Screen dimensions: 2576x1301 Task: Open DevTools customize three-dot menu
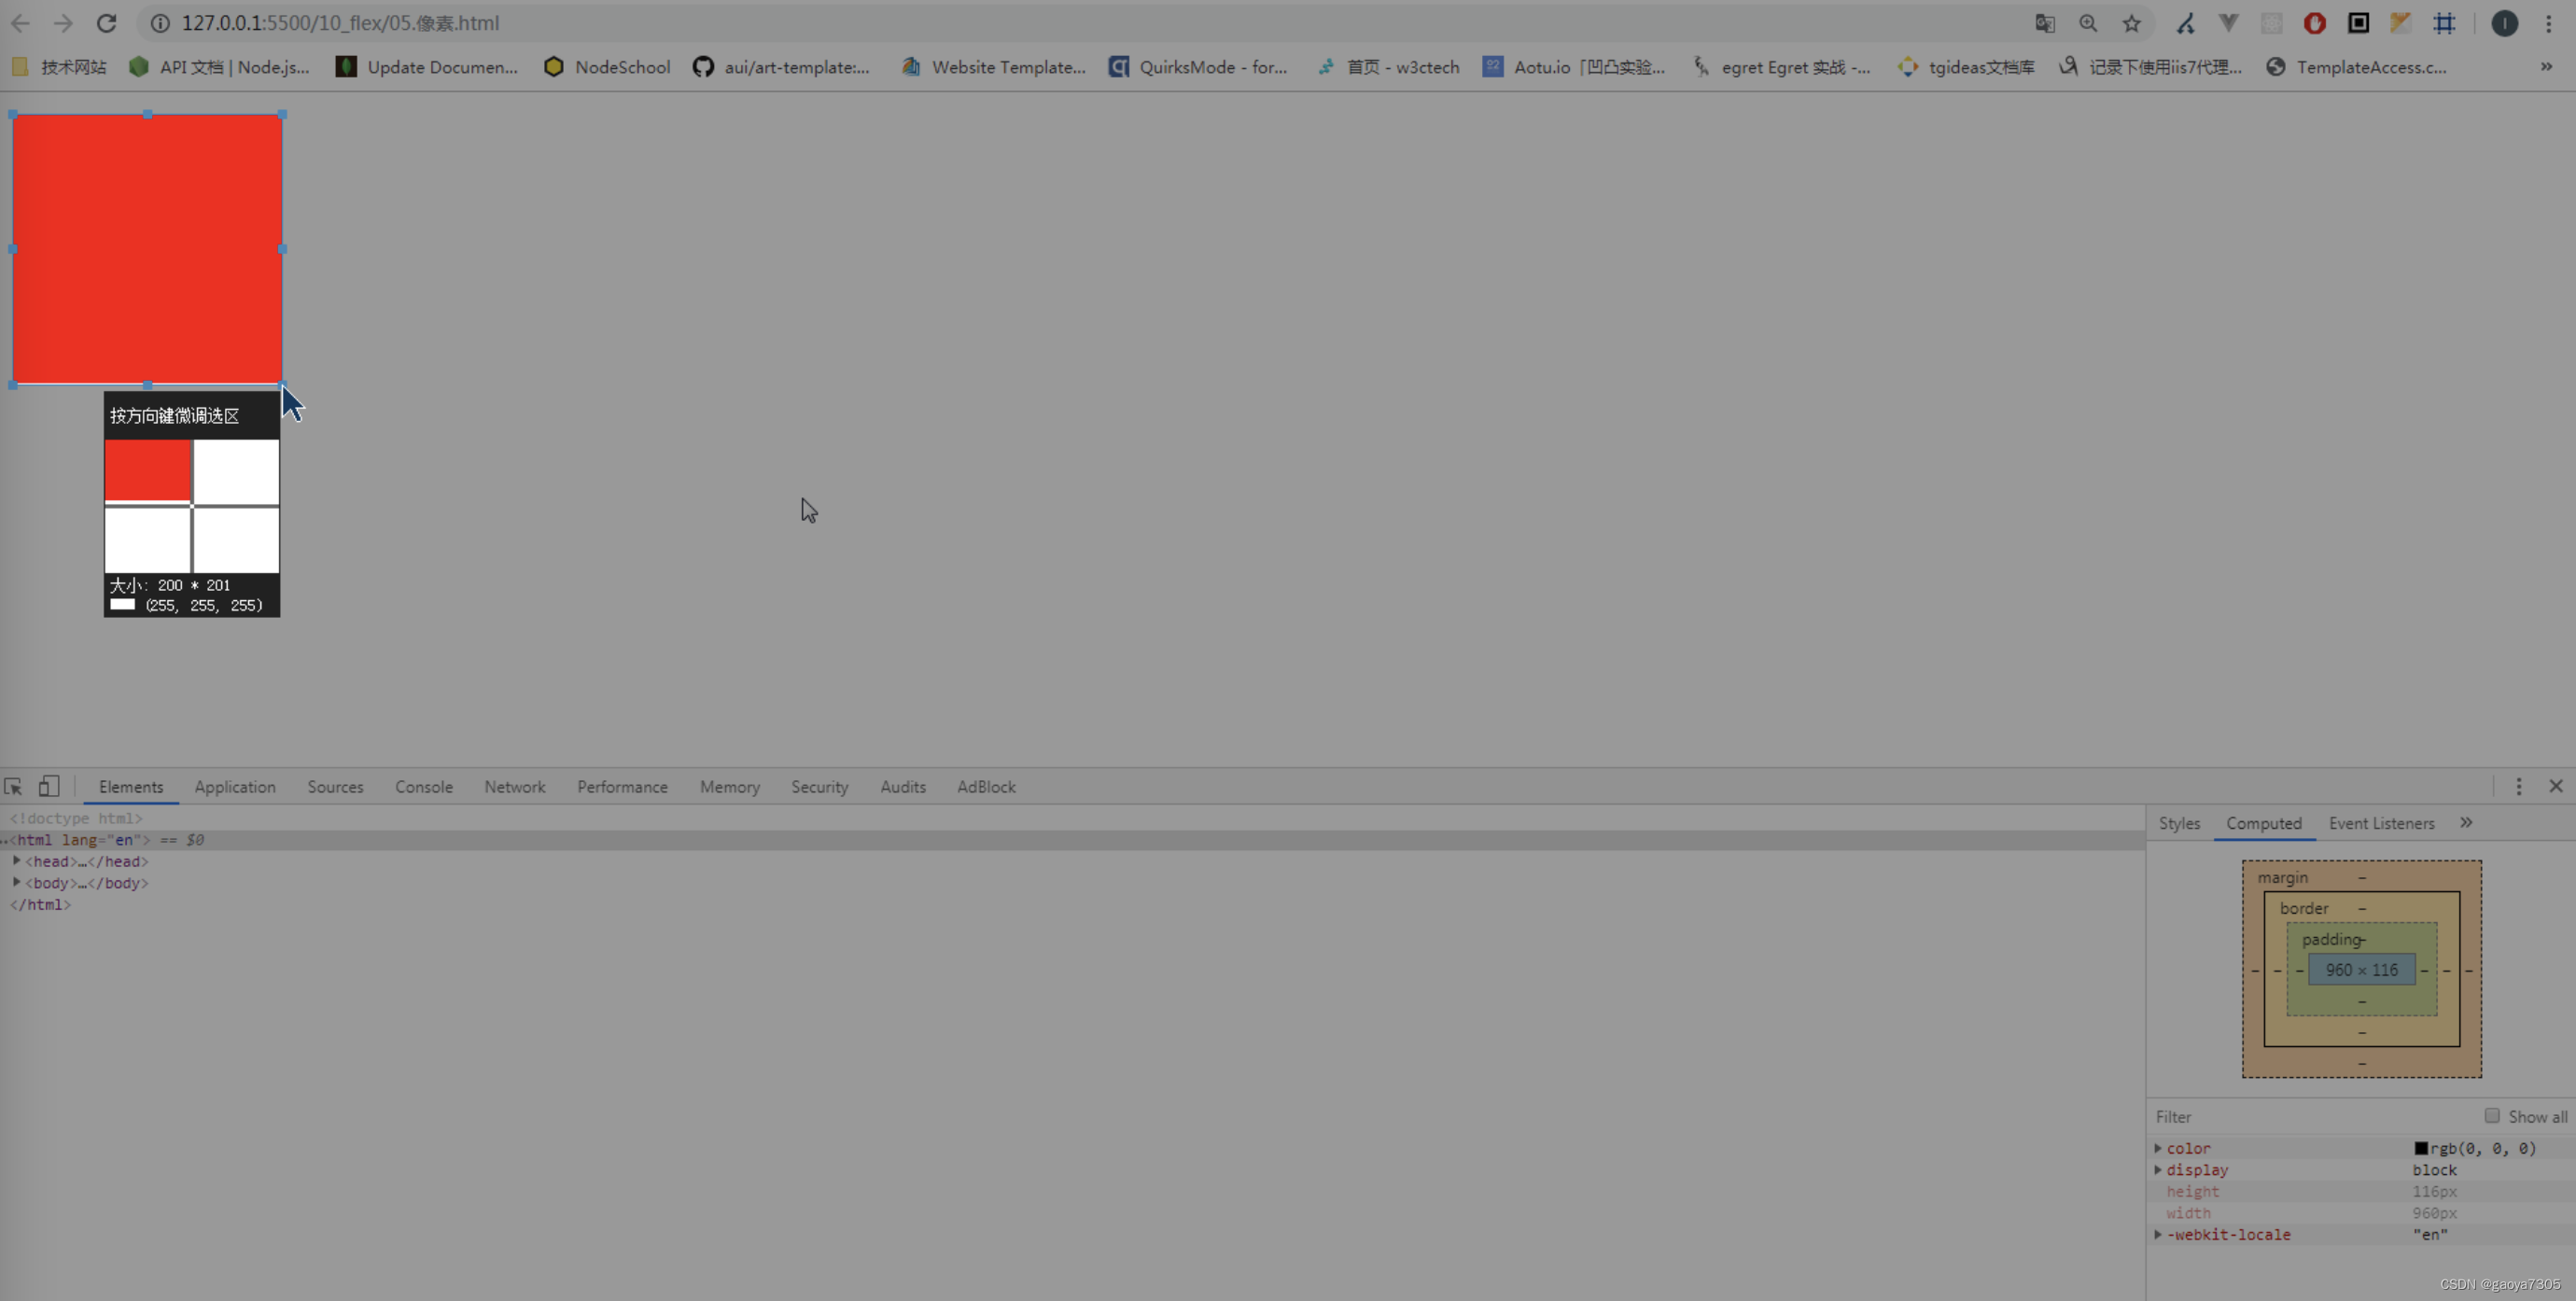click(x=2519, y=787)
